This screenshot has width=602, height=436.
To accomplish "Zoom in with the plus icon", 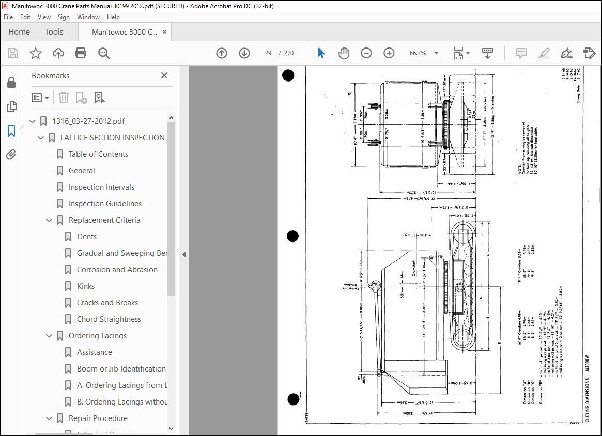I will 389,53.
